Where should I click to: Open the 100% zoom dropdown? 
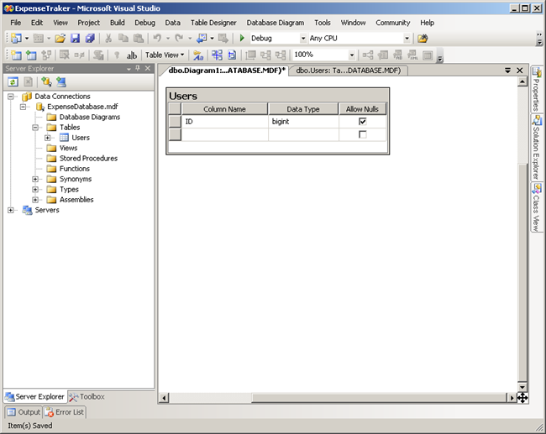(351, 55)
